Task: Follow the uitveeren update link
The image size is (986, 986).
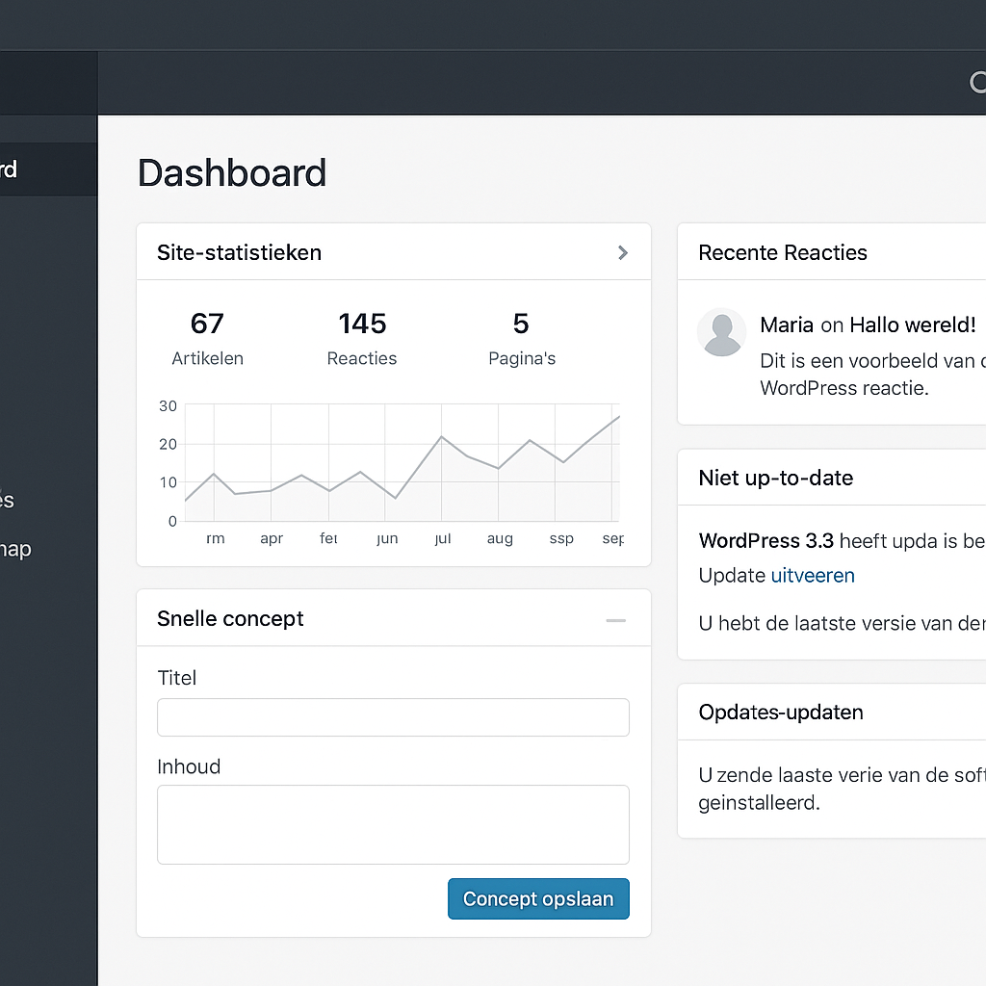Action: point(813,576)
